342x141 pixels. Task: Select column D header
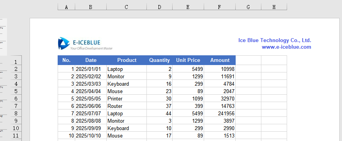coord(159,7)
